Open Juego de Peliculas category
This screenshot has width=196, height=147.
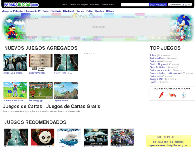tap(13, 11)
